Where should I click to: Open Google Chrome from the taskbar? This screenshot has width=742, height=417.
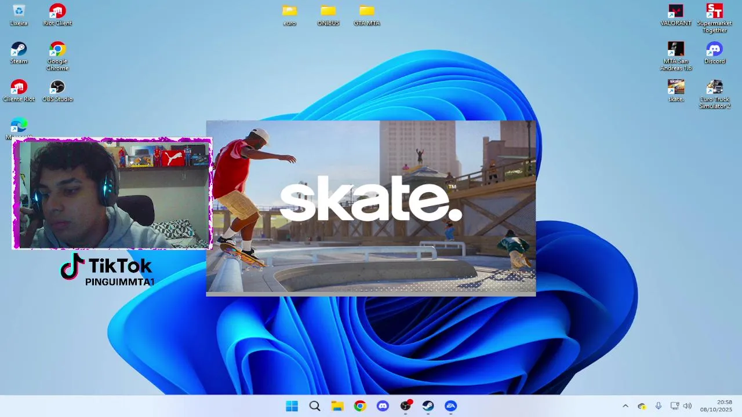tap(360, 406)
